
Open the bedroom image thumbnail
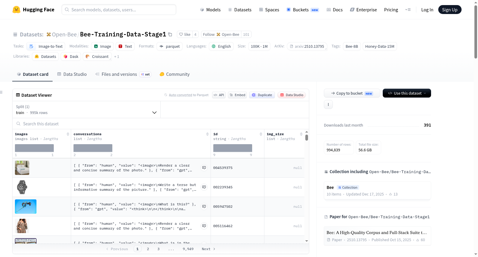22,168
